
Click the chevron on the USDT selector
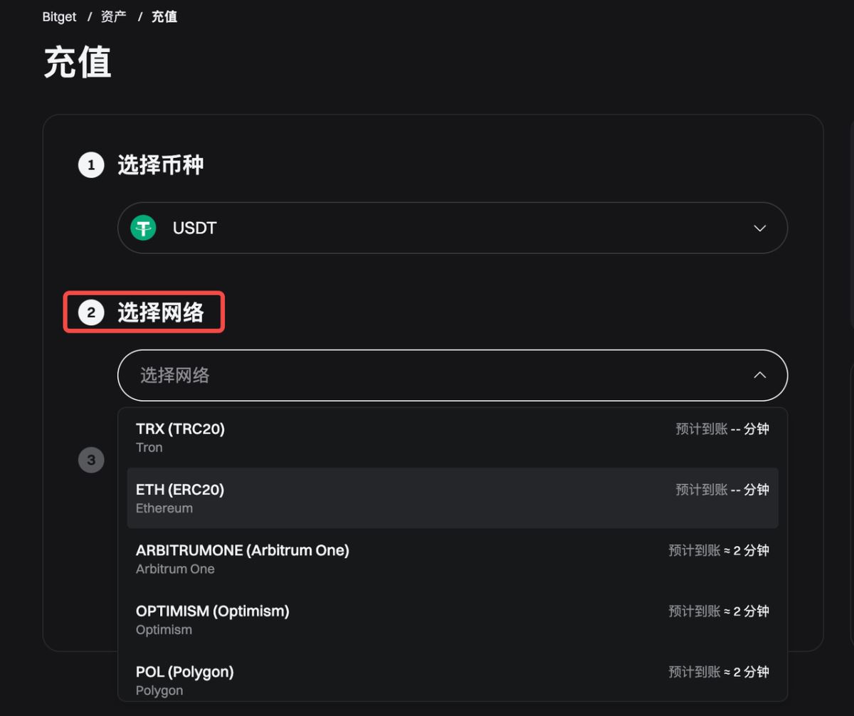pos(759,228)
